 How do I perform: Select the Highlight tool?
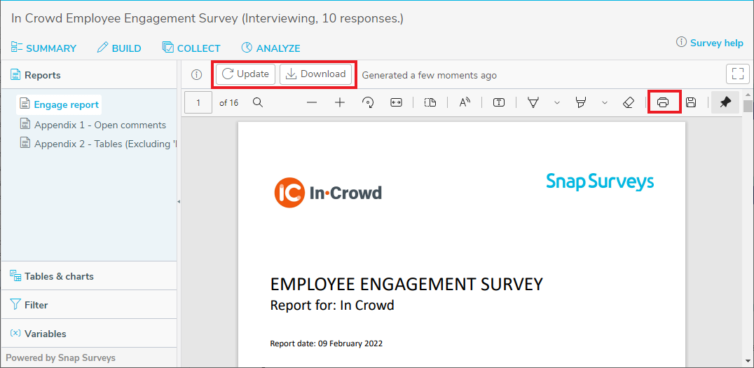pyautogui.click(x=580, y=102)
